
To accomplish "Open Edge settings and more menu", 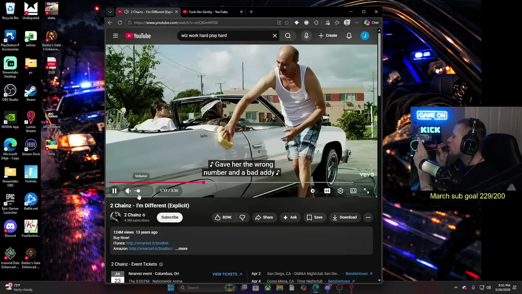I will coord(357,23).
